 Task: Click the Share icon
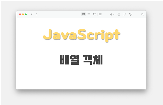pyautogui.click(x=119, y=14)
